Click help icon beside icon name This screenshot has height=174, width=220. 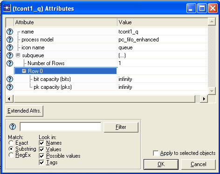pos(10,47)
